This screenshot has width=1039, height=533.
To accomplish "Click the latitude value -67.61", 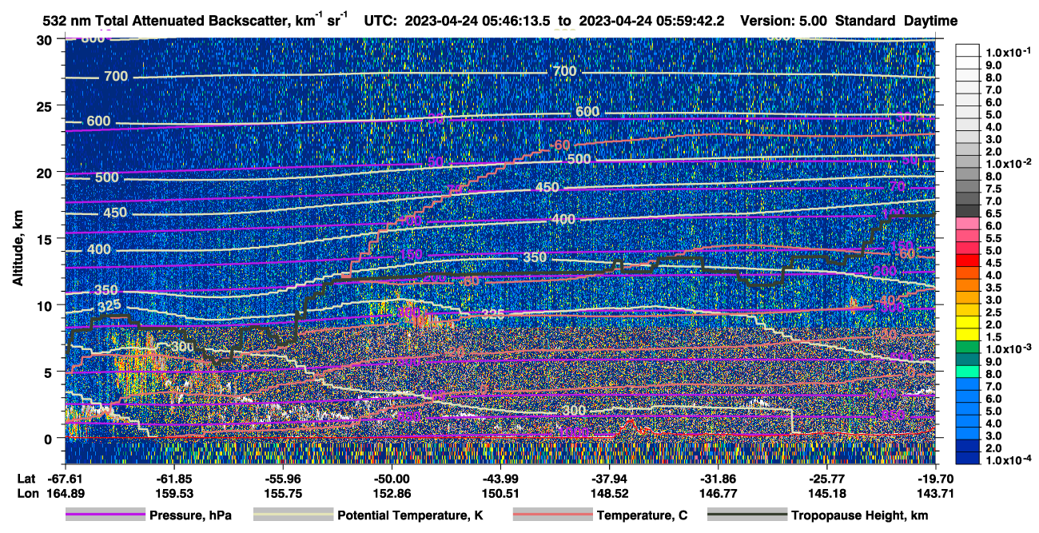I will (65, 478).
